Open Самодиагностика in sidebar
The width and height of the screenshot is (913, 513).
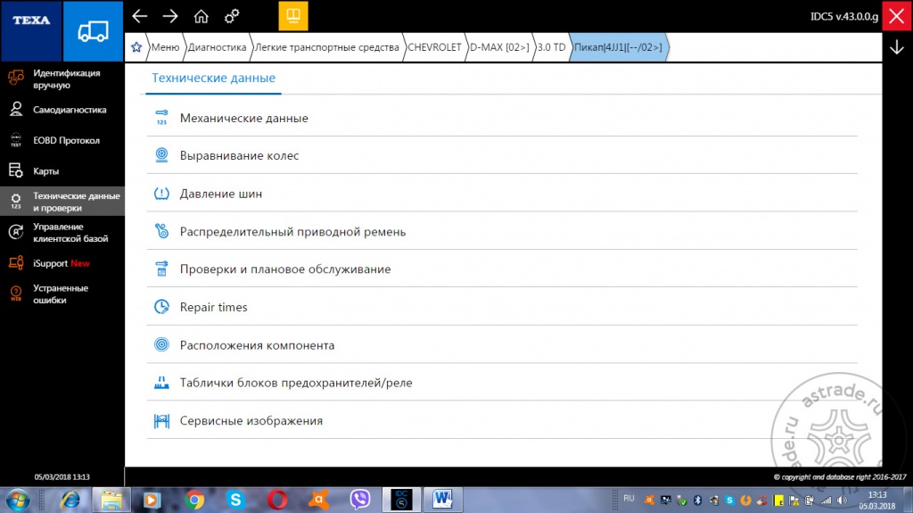pos(62,110)
